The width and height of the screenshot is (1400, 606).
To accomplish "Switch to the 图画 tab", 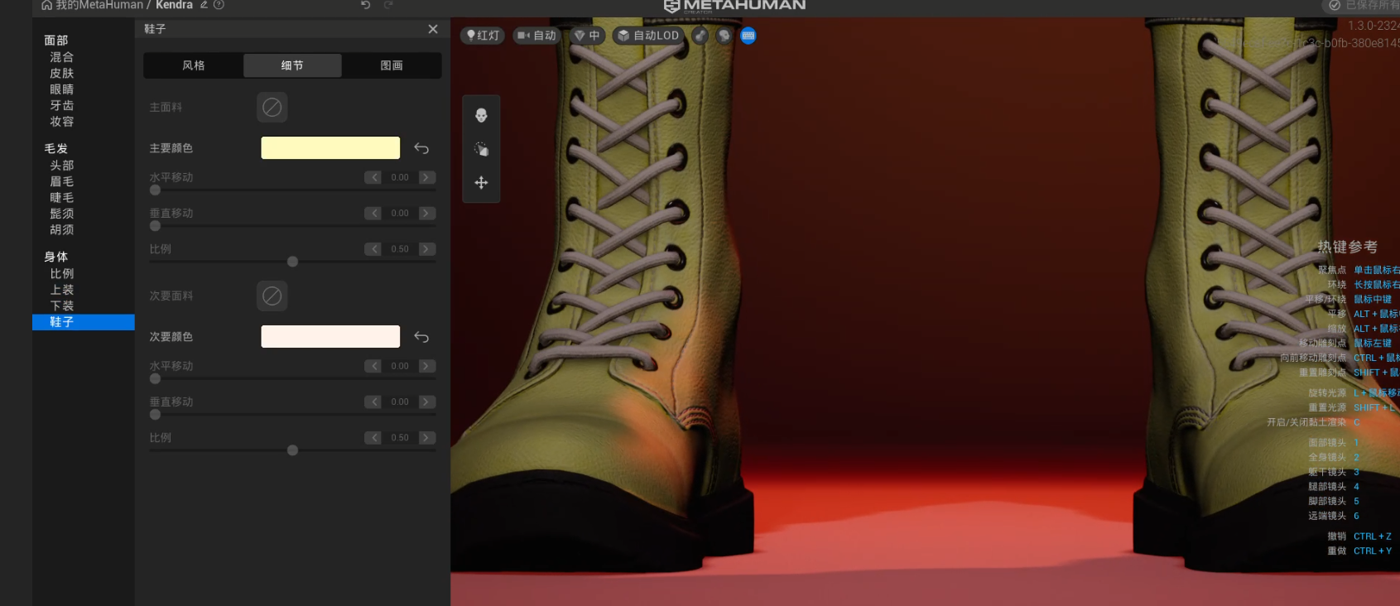I will [392, 65].
